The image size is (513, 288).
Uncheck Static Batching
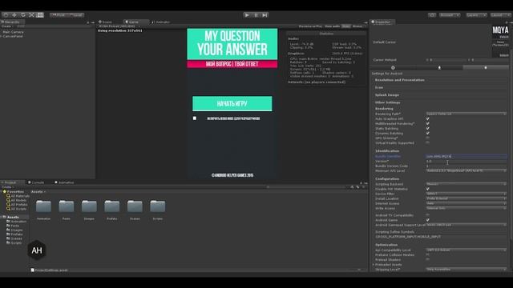tap(427, 129)
